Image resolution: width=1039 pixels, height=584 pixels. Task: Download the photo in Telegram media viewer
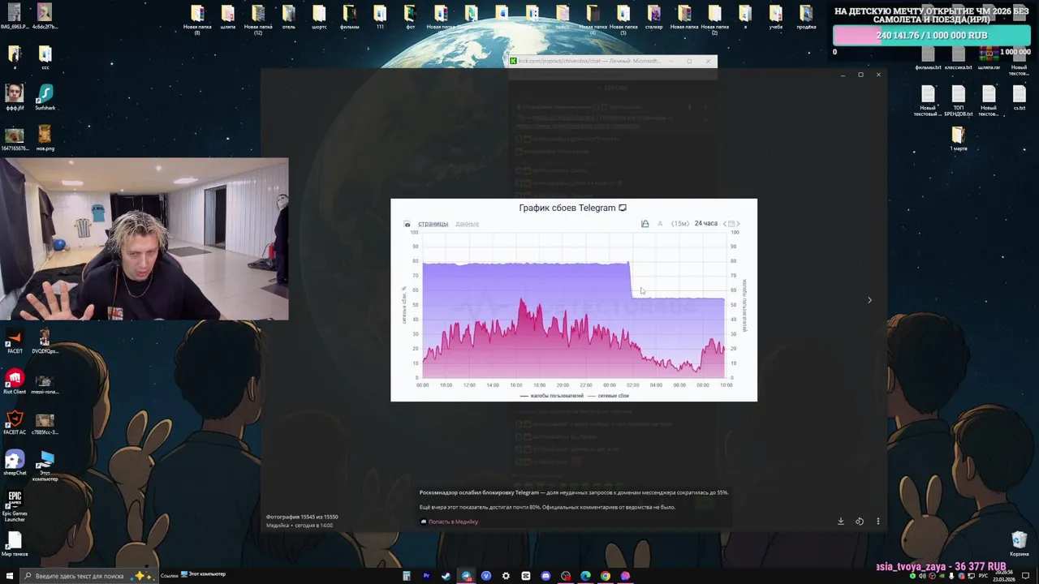tap(841, 522)
